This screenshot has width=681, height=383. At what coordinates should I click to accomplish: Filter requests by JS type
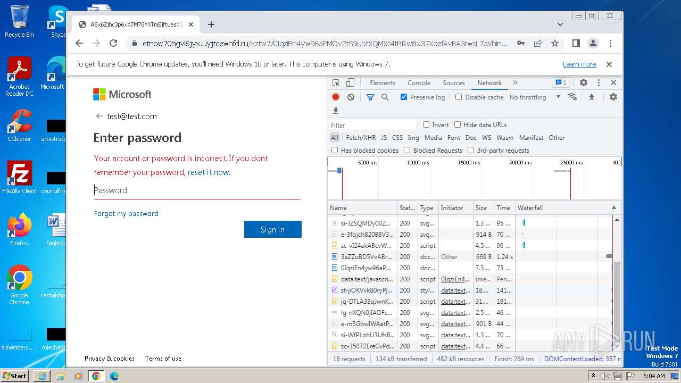click(384, 138)
